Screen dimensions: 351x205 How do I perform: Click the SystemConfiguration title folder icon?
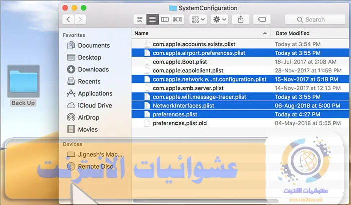173,8
